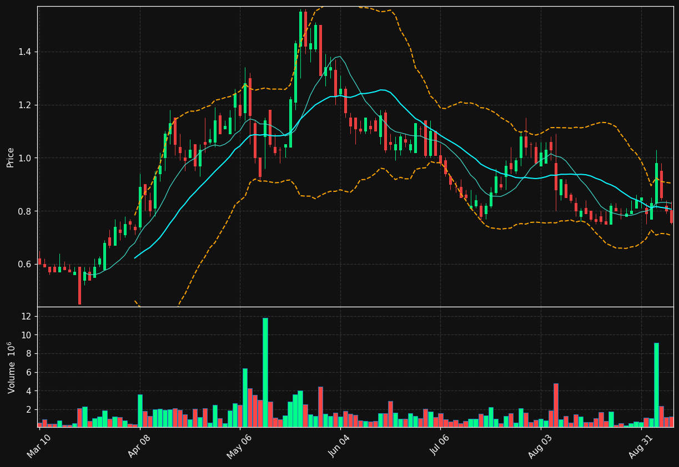Click the 'May 06' date axis label
Image resolution: width=679 pixels, height=467 pixels.
(239, 447)
